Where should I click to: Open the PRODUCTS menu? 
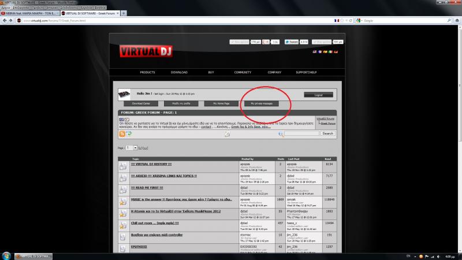pos(147,72)
